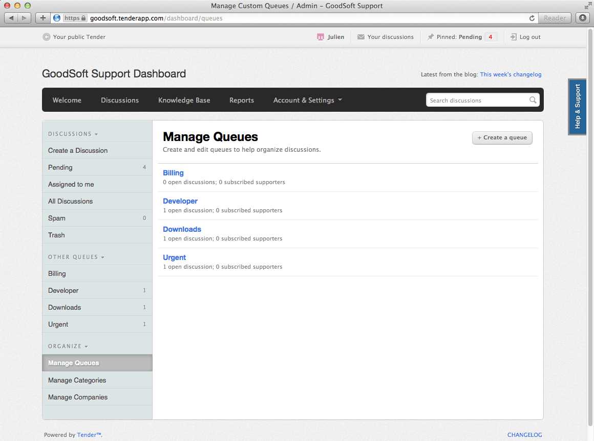Collapse the OTHER QUEUES sidebar section
Screen dimensions: 594x441
coord(76,257)
